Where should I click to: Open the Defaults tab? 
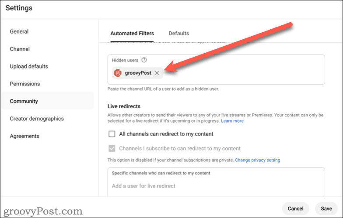(178, 33)
